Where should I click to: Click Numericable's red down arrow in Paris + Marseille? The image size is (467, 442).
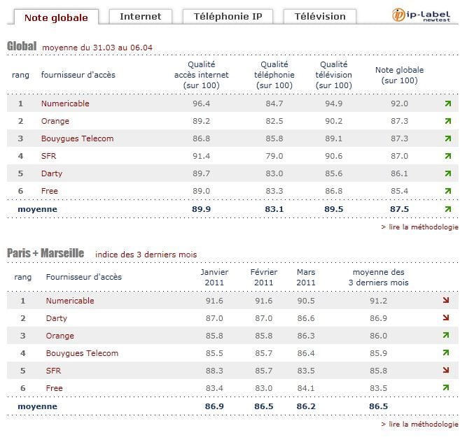pyautogui.click(x=447, y=301)
